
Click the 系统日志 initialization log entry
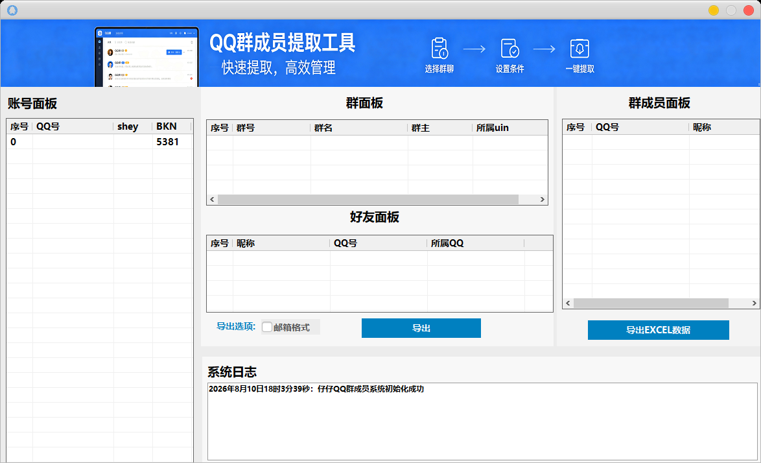tap(316, 388)
